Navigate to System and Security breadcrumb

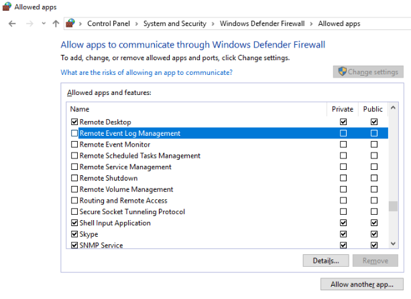[175, 23]
